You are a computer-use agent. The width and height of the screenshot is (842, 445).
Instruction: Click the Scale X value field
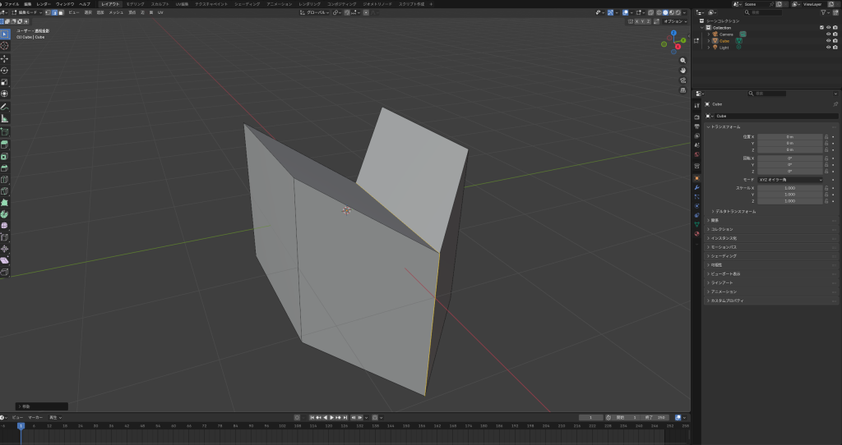789,188
